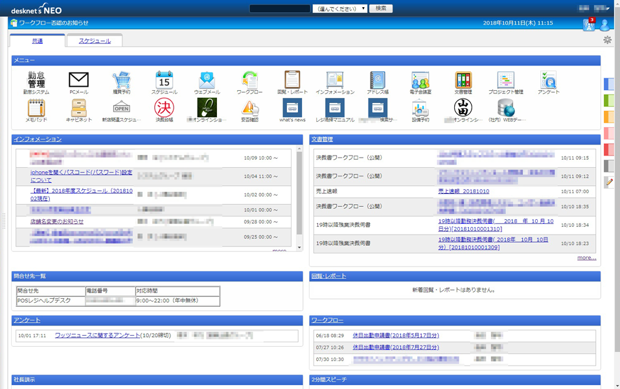Image resolution: width=620 pixels, height=389 pixels.
Task: Click into the top search text field
Action: pos(279,8)
